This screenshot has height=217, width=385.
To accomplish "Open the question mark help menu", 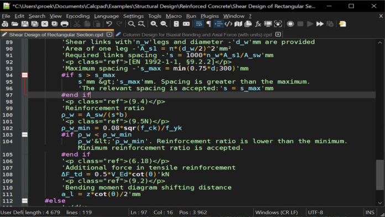I will pyautogui.click(x=250, y=16).
